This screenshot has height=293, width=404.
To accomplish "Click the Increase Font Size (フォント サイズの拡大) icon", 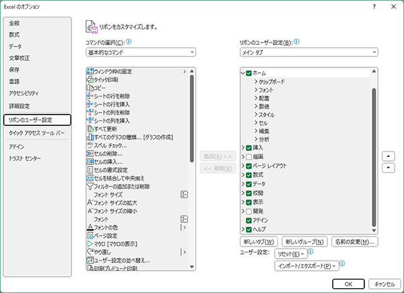I will [x=90, y=203].
